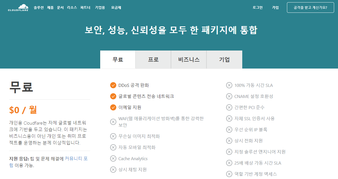Click the X icon beside 지정 솔루션 엔지니어 지원
Screen dimensions: 338x179
pyautogui.click(x=229, y=152)
